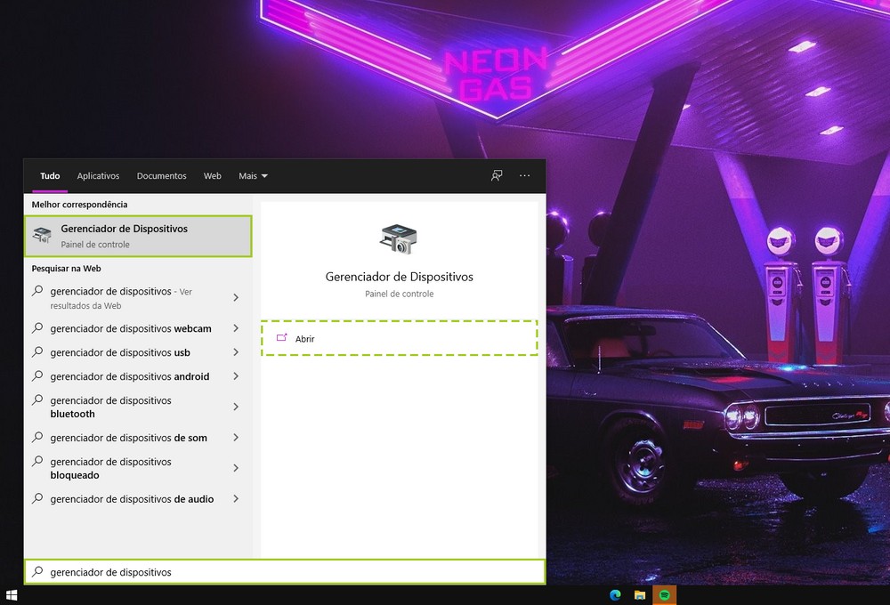The height and width of the screenshot is (605, 890).
Task: Click the 'Melhor correspondência' heading
Action: tap(79, 205)
